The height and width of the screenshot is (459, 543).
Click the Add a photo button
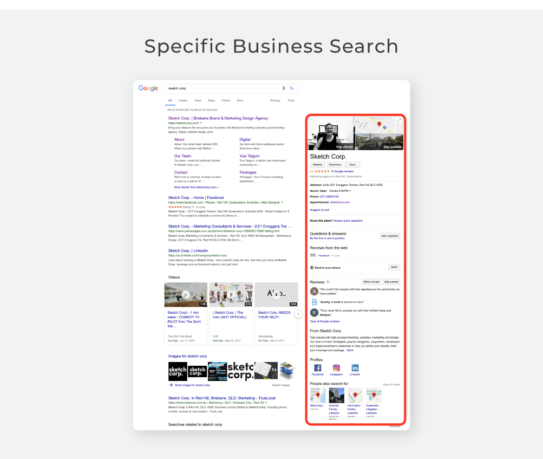coord(391,282)
